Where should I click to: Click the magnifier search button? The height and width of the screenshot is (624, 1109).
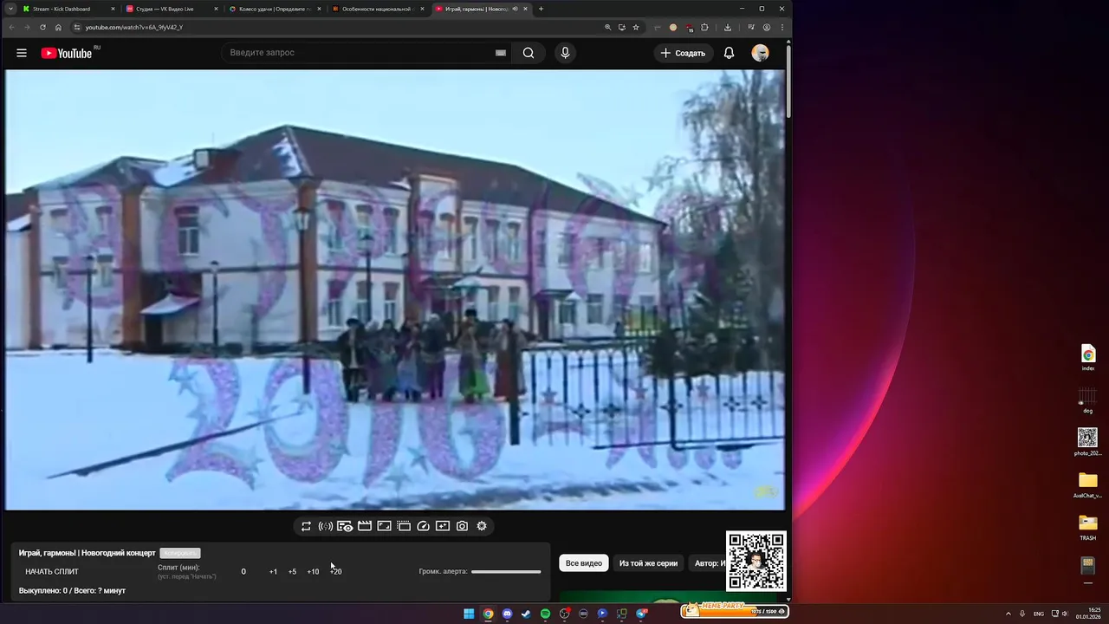point(529,53)
